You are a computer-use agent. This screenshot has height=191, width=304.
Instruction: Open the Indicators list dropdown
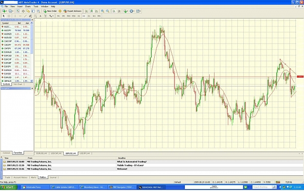click(x=126, y=11)
